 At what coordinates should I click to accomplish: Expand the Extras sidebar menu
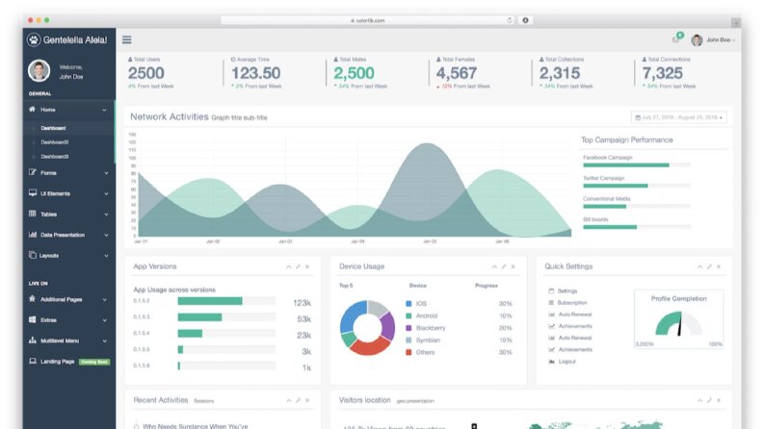68,320
